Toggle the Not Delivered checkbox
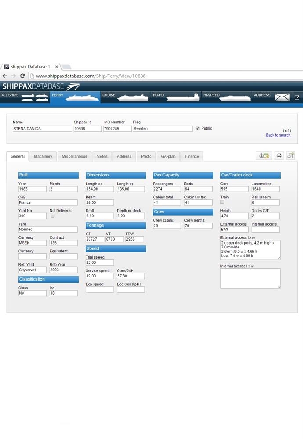The width and height of the screenshot is (303, 439). (x=53, y=216)
